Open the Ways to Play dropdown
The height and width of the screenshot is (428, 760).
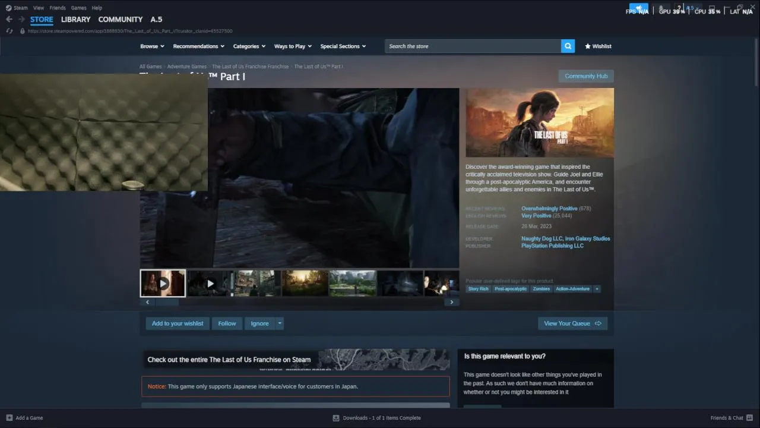[293, 46]
